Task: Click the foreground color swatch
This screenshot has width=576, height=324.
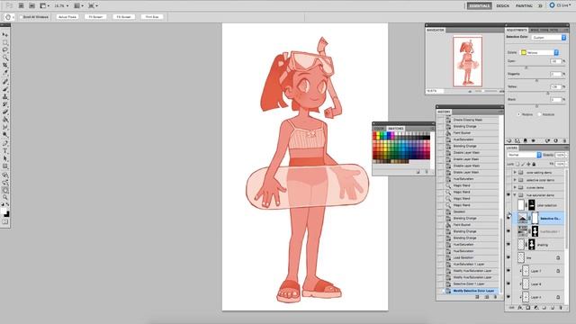Action: tap(4, 211)
